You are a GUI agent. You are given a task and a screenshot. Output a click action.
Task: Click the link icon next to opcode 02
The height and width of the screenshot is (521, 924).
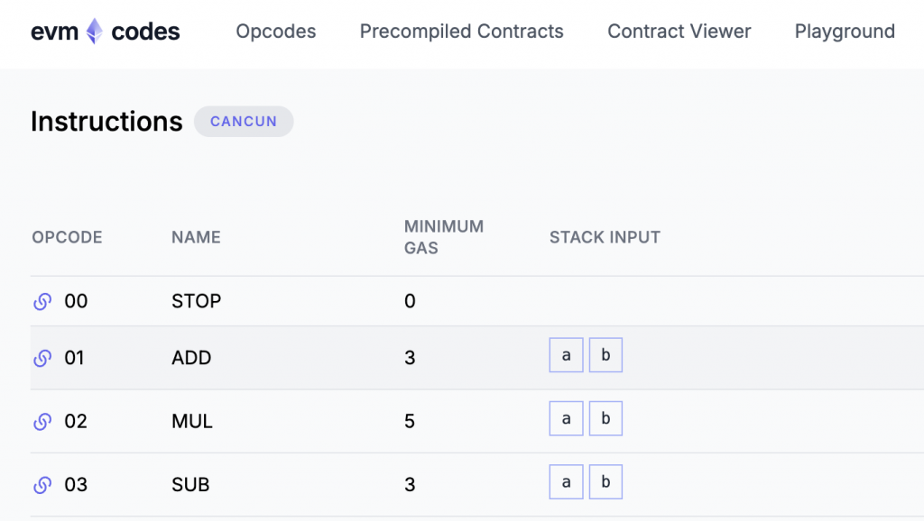pyautogui.click(x=42, y=422)
